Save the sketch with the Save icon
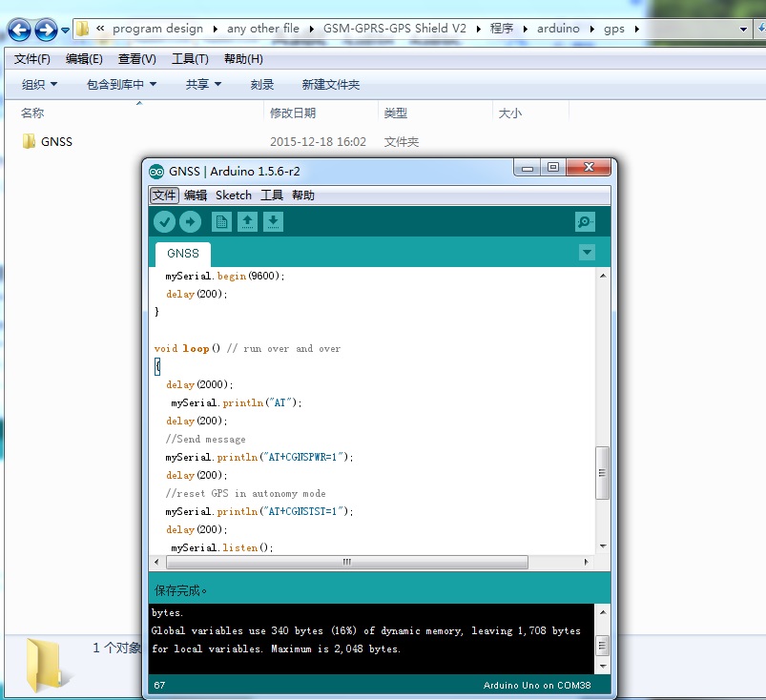 coord(273,222)
